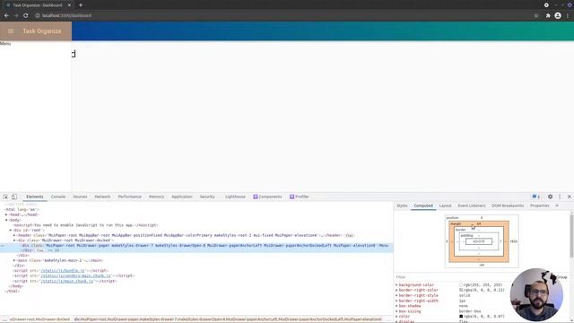Open the Performance tab
The image size is (574, 323).
(x=129, y=196)
